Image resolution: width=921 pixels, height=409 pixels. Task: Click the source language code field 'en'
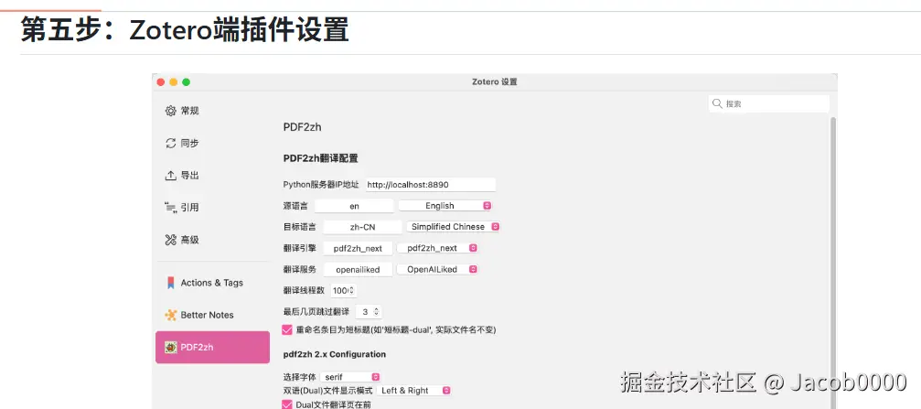tap(354, 206)
